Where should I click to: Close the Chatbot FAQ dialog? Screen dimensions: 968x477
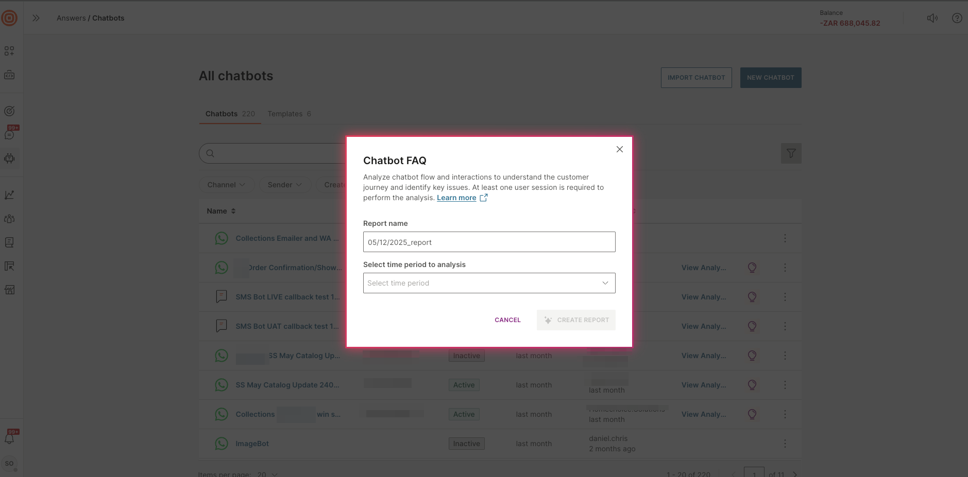coord(619,149)
